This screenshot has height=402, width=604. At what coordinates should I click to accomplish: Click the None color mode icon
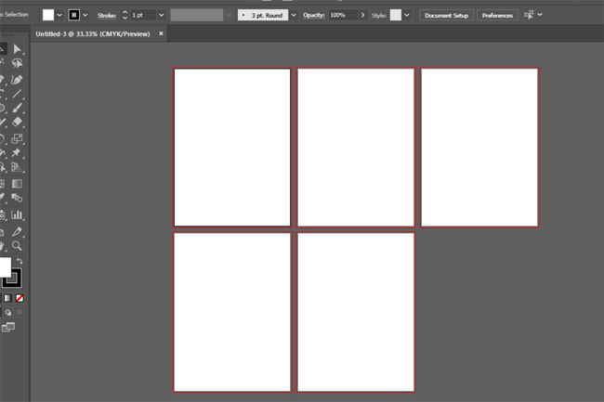[x=20, y=298]
